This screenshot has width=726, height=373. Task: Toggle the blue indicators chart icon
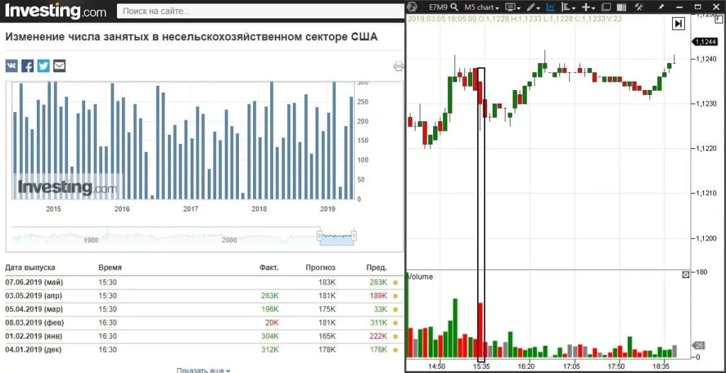coord(551,7)
